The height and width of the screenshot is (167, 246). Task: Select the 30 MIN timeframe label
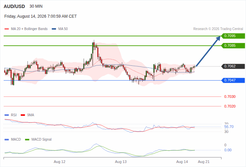(x=36, y=6)
